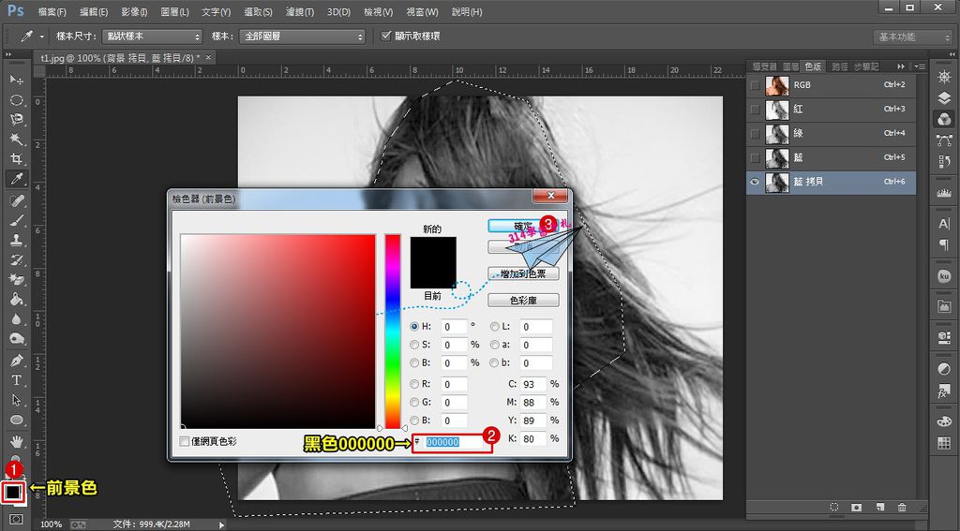Screen dimensions: 960x531
Task: Switch to the 導覽器 panel tab
Action: coord(765,66)
